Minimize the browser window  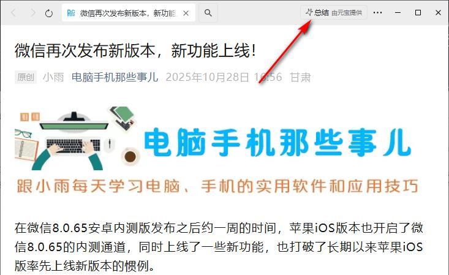coord(398,13)
